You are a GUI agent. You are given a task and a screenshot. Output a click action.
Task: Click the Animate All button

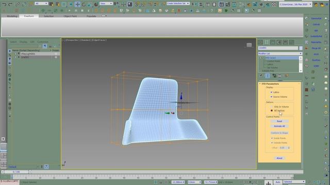click(279, 126)
